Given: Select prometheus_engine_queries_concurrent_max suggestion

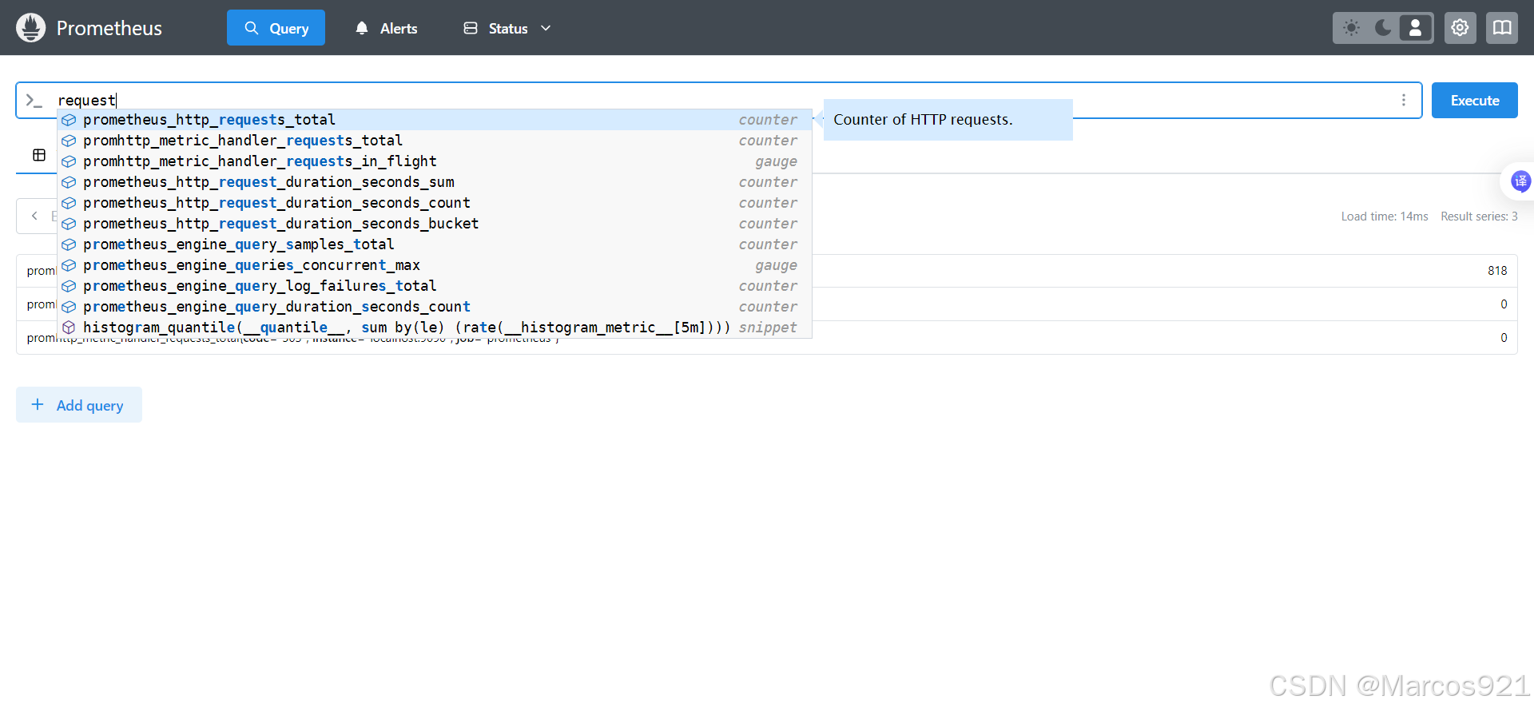Looking at the screenshot, I should pos(435,265).
